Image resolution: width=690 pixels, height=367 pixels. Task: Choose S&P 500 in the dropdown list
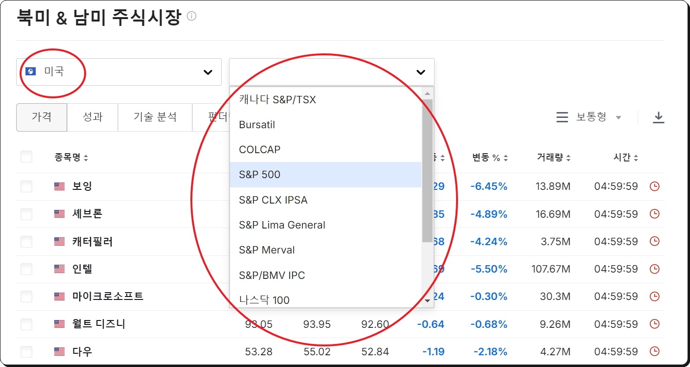point(325,175)
